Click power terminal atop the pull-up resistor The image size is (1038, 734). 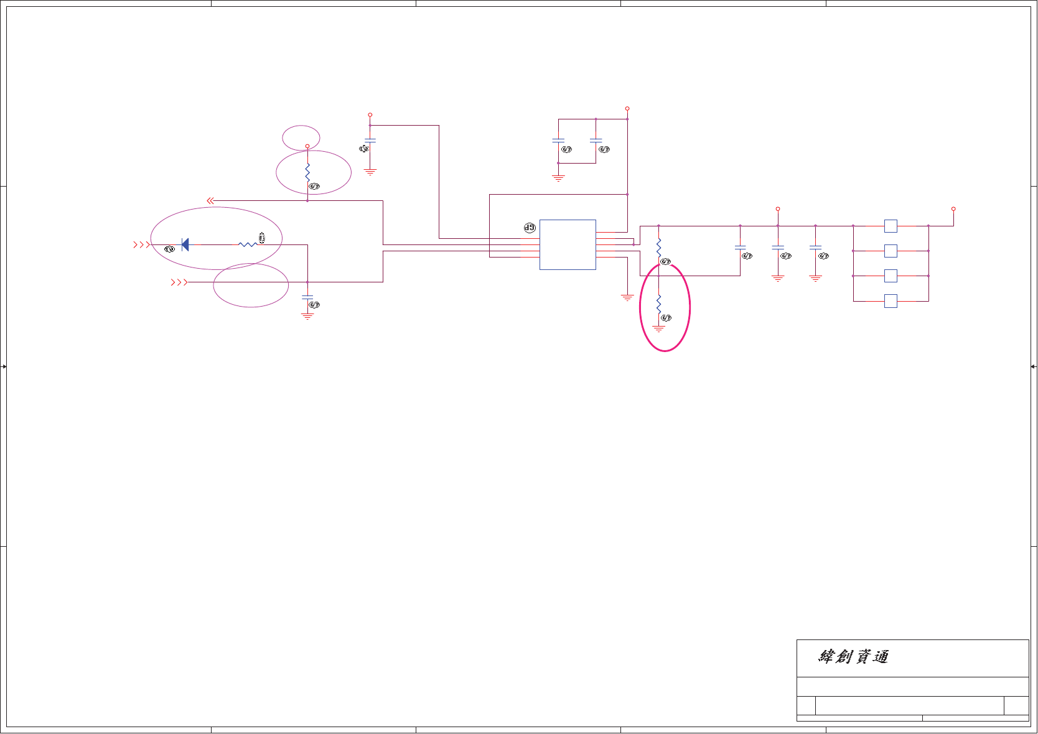307,146
